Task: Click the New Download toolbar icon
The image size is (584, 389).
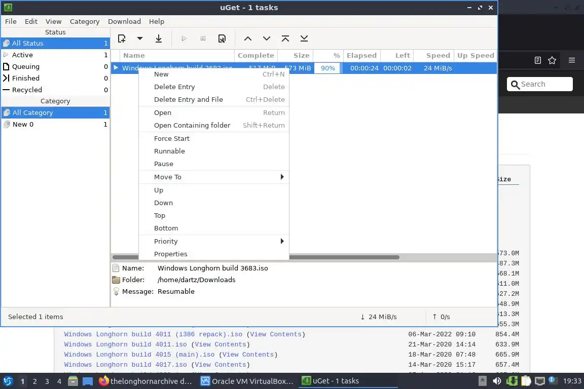Action: [x=122, y=38]
